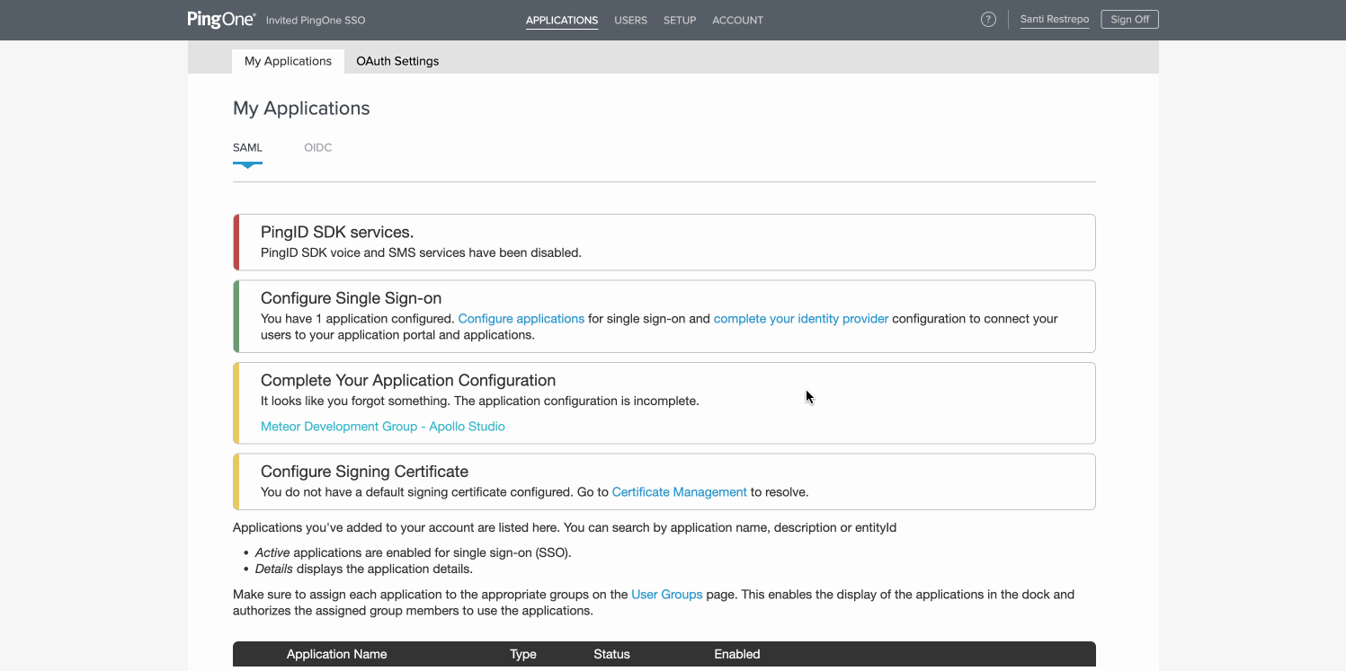Viewport: 1346px width, 671px height.
Task: Select the SAML sub-tab
Action: tap(247, 147)
